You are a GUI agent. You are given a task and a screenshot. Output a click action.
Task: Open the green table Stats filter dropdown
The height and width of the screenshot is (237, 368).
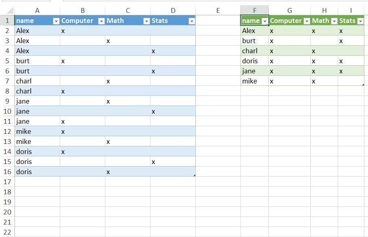point(360,21)
